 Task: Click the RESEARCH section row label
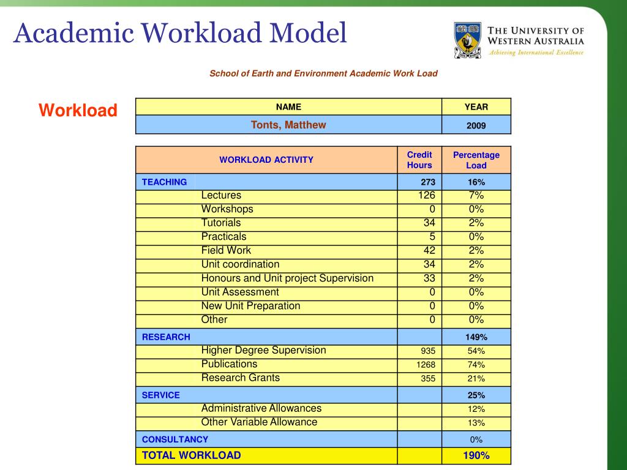click(166, 337)
